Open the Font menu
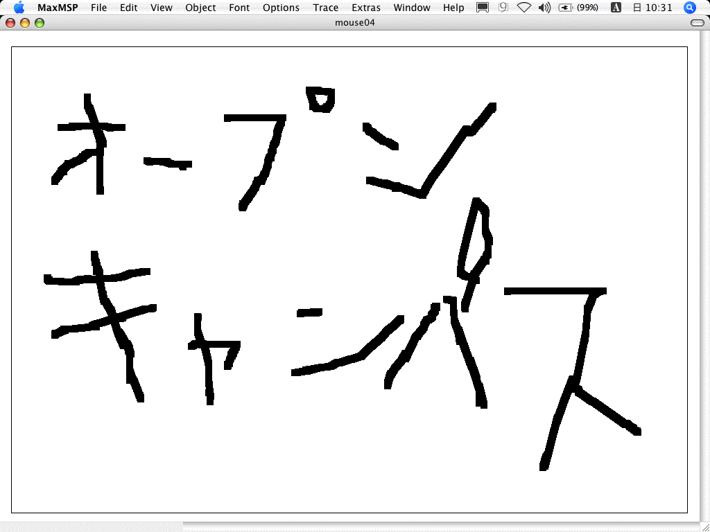Screen dimensions: 710x532 239,8
